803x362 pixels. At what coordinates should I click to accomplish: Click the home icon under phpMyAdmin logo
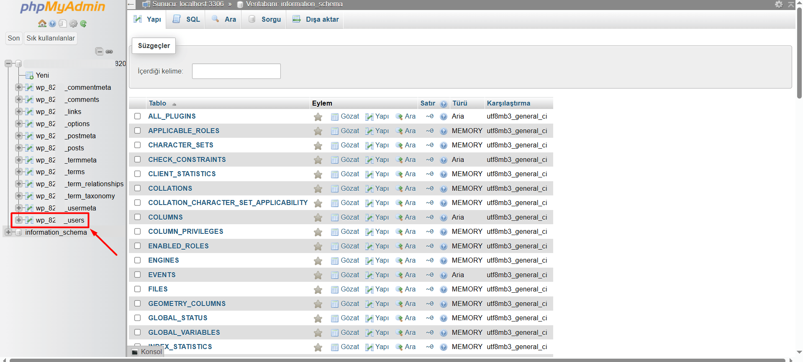pyautogui.click(x=42, y=24)
